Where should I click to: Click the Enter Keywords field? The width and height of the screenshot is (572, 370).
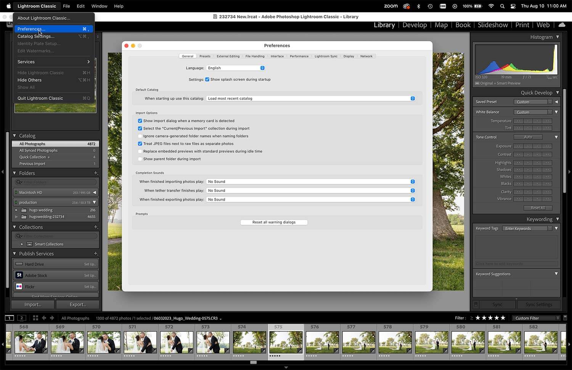pos(527,228)
